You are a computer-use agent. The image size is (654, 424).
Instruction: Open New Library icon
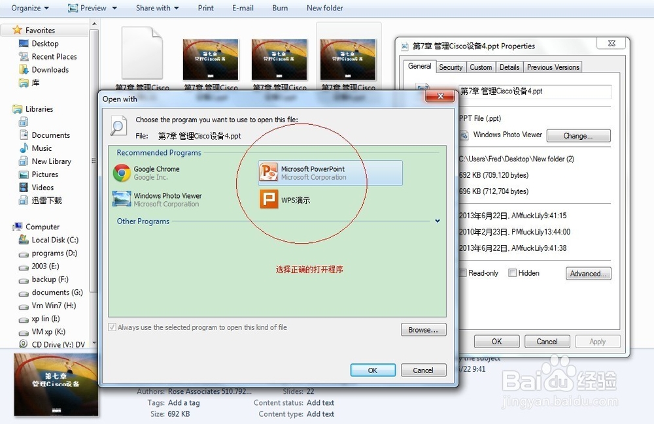pos(24,161)
